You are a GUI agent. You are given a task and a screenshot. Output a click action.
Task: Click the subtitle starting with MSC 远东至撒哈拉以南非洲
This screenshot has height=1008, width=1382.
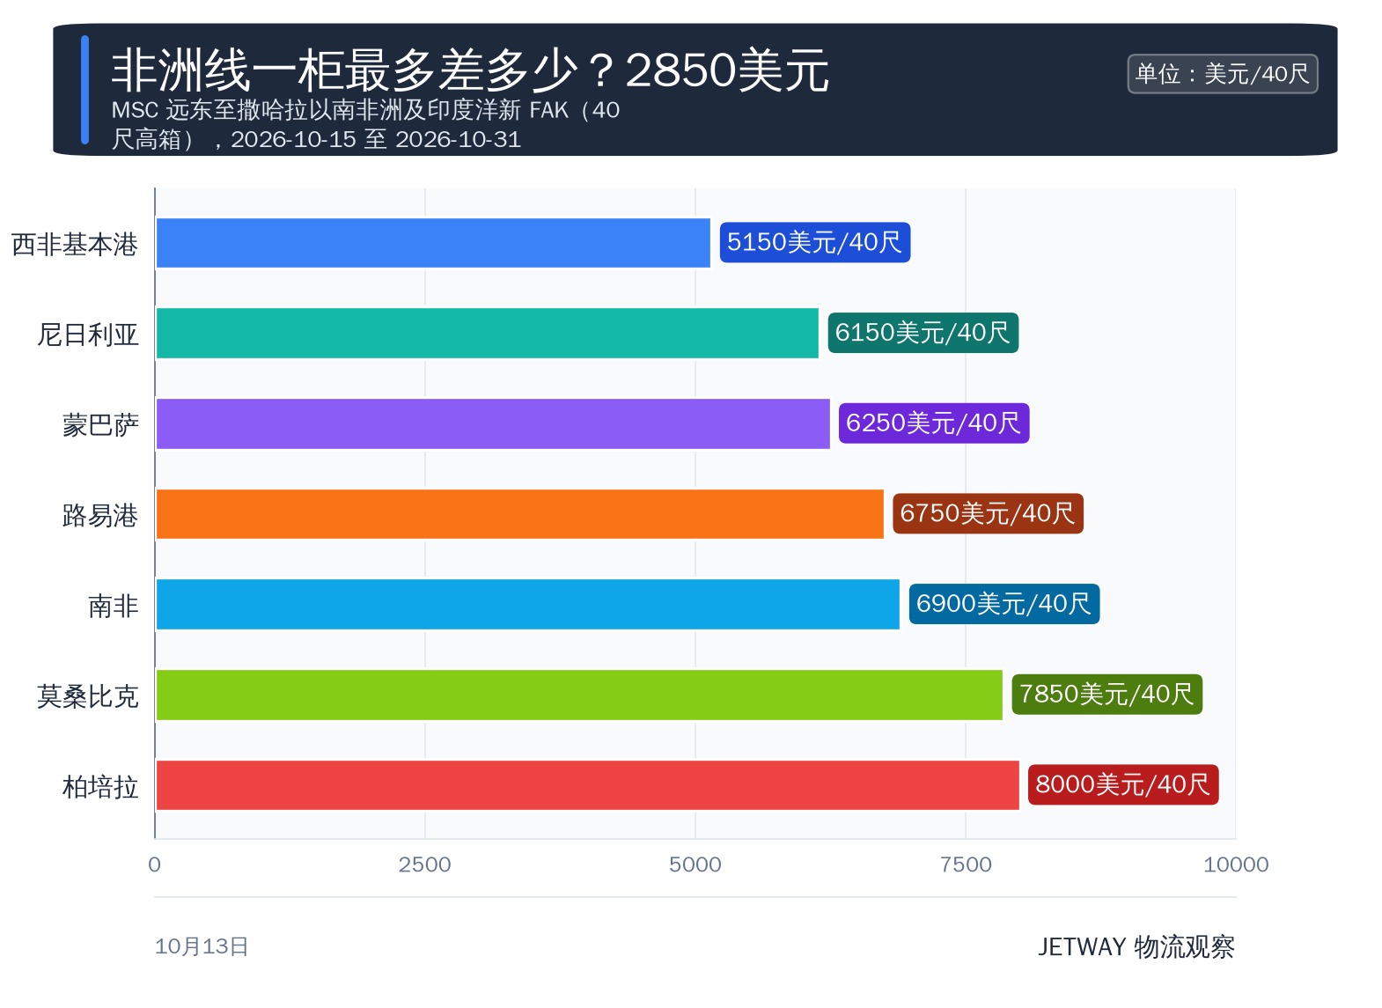click(366, 124)
